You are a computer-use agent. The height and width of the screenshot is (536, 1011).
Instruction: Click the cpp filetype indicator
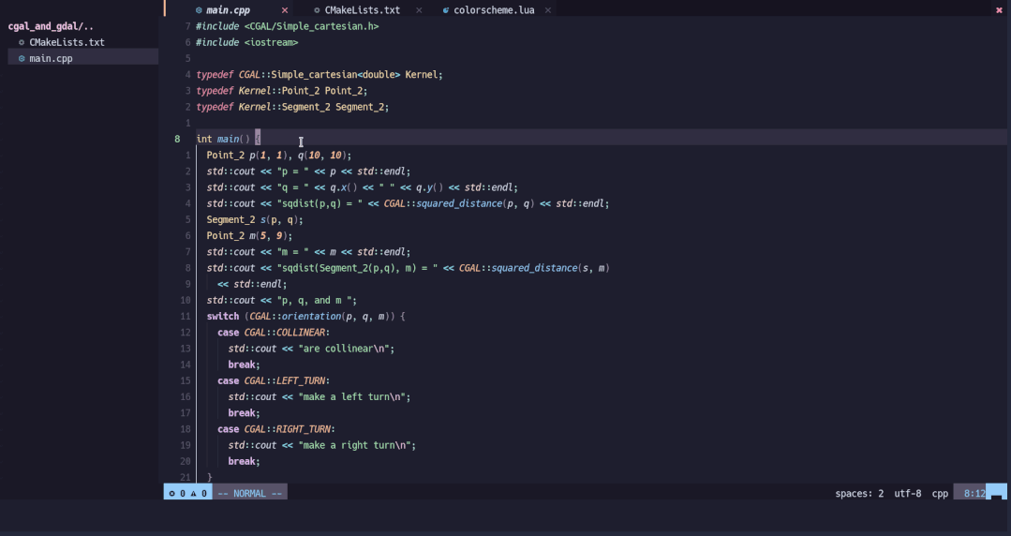(940, 494)
